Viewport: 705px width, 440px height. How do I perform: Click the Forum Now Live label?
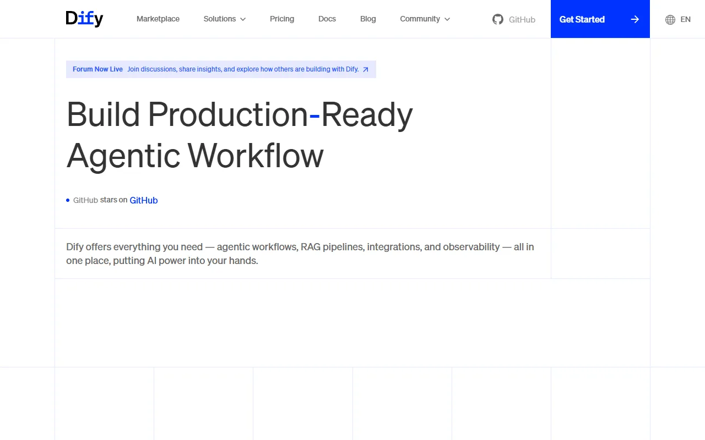click(97, 69)
